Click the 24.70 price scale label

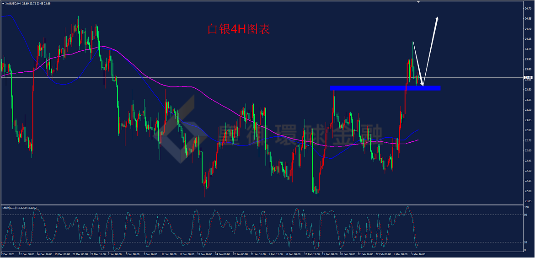coord(528,9)
